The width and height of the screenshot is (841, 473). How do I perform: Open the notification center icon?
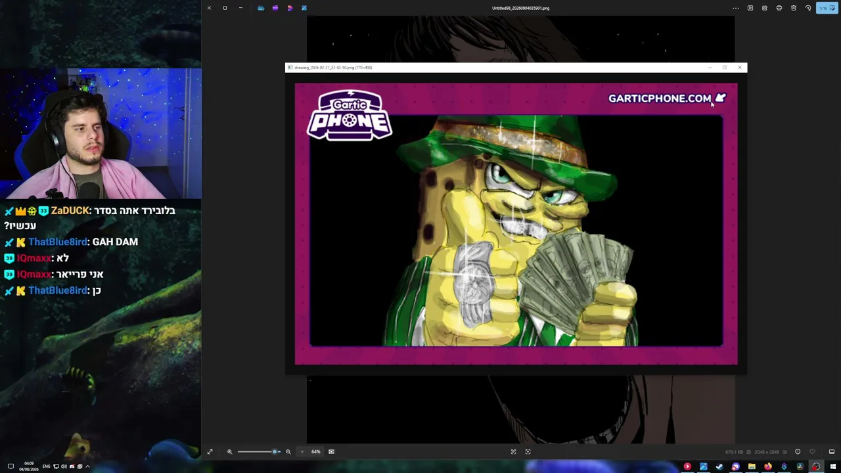[11, 466]
